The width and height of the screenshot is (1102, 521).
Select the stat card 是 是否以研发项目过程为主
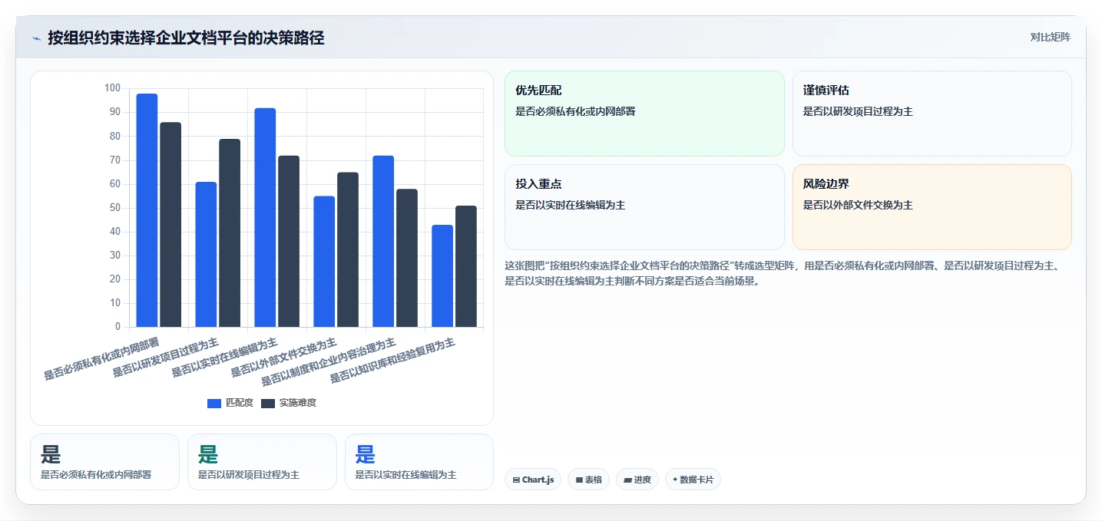coord(262,462)
